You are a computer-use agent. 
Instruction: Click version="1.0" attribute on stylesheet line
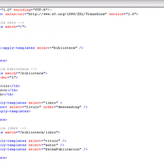tap(123, 14)
